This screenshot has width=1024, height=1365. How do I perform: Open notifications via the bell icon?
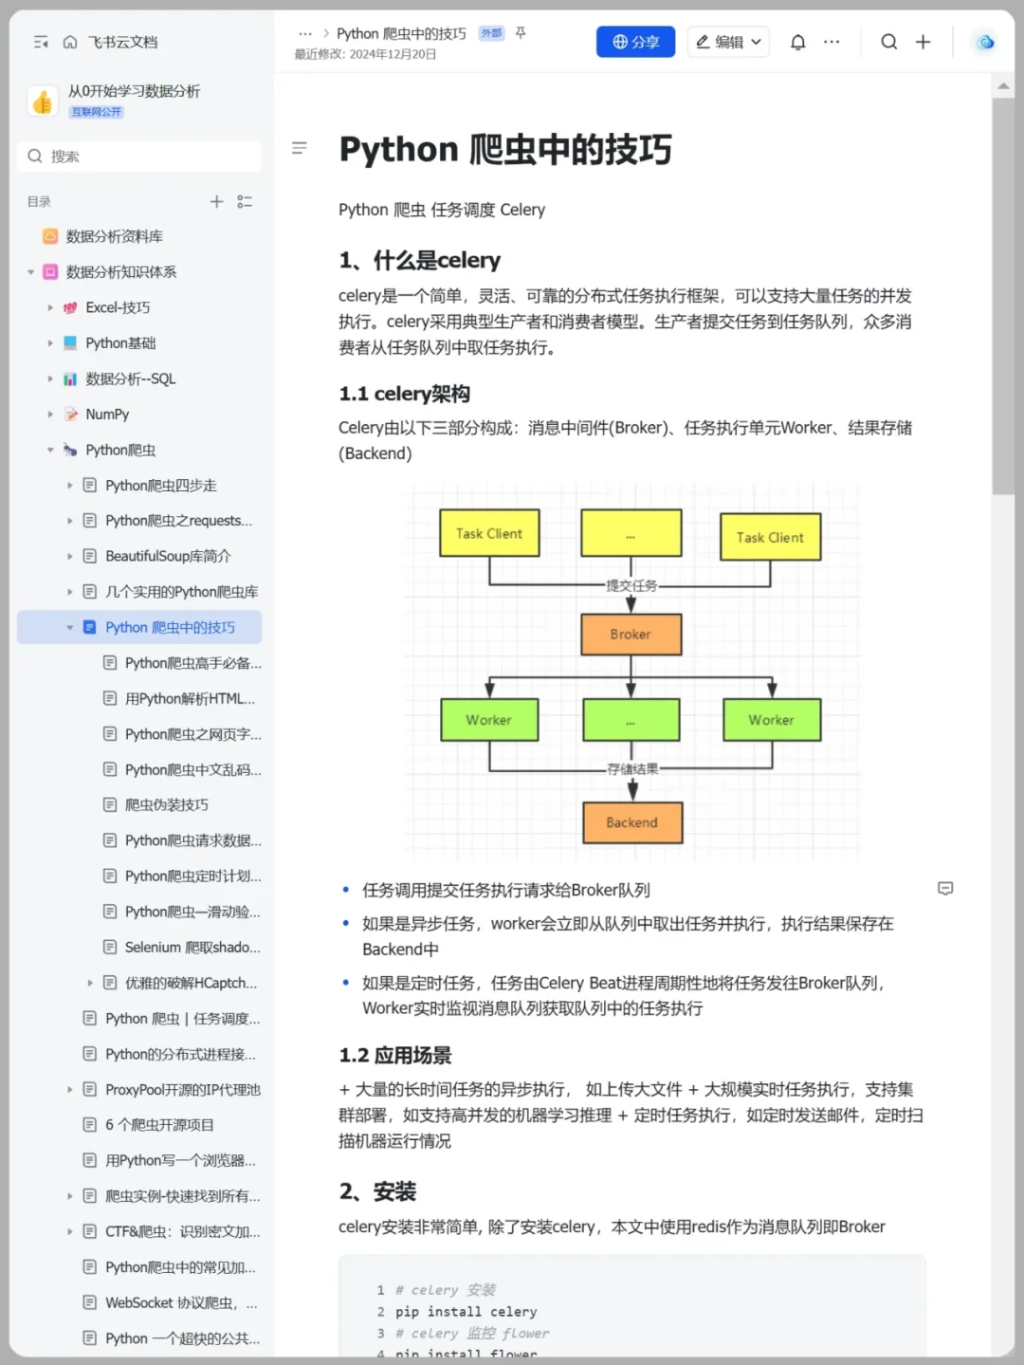click(797, 42)
